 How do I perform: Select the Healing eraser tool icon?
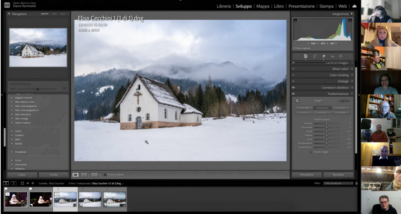(x=323, y=56)
